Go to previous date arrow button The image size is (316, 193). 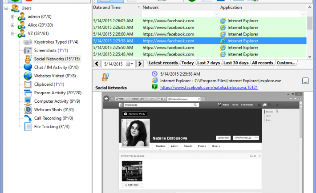97,64
